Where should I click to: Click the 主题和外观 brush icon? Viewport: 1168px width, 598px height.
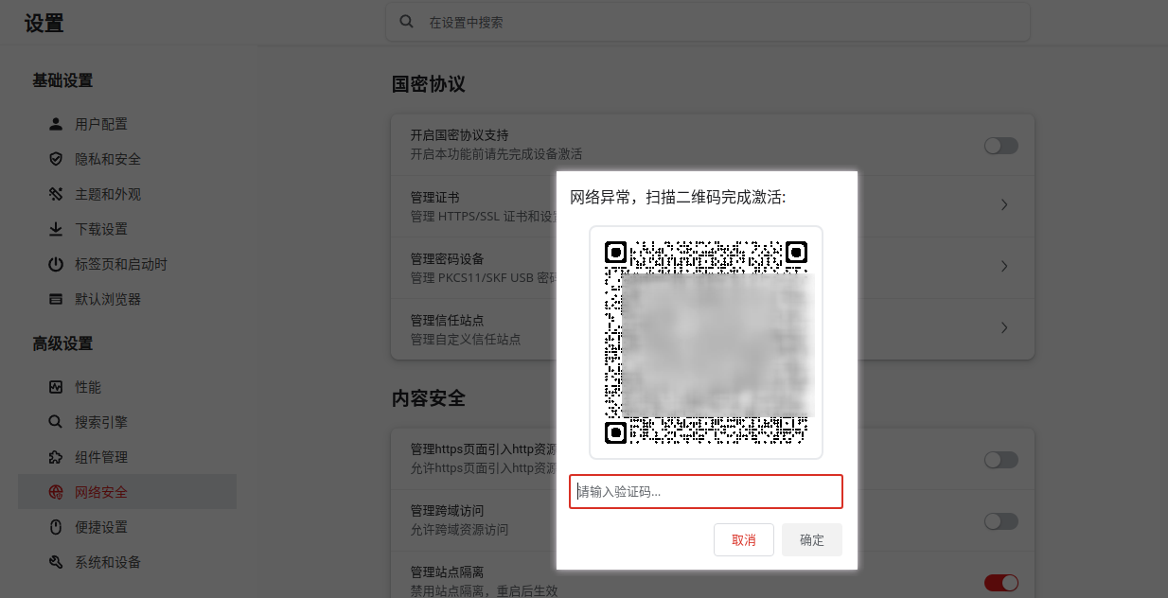(x=56, y=194)
